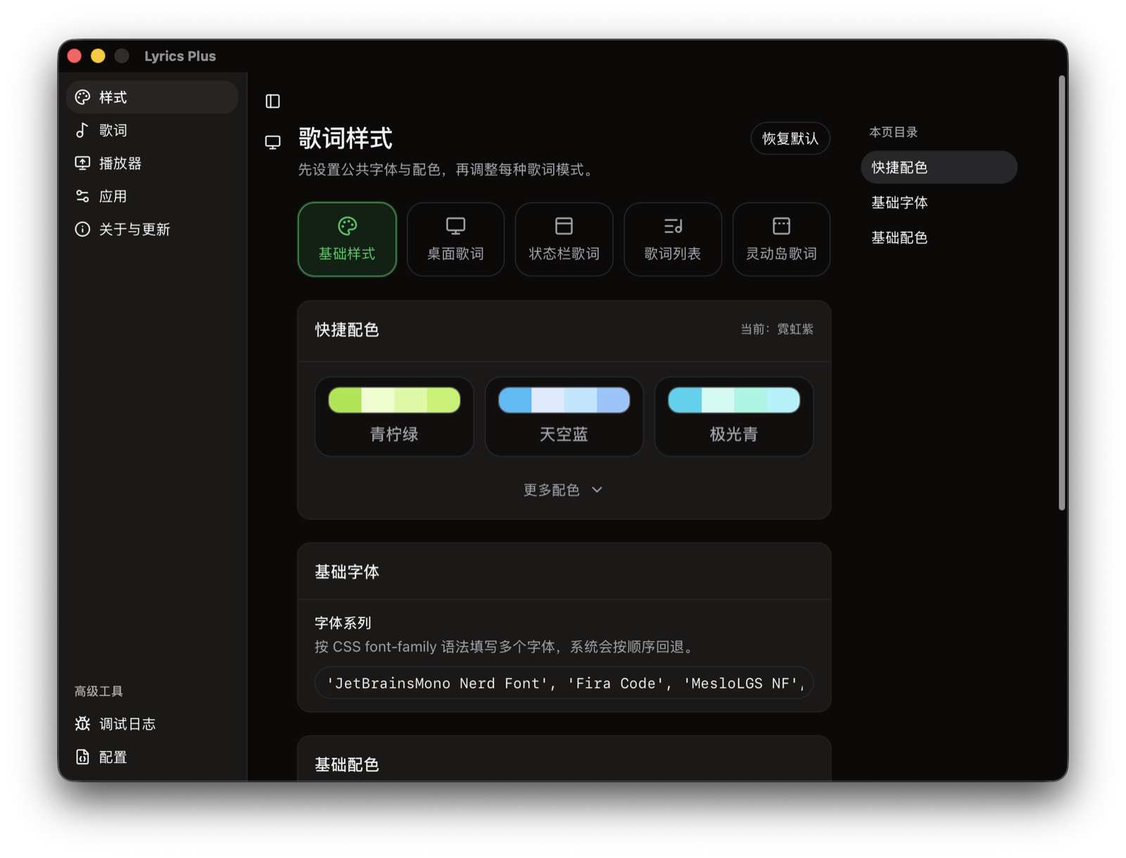
Task: Click the player screen icon beside 播放器
Action: tap(82, 163)
